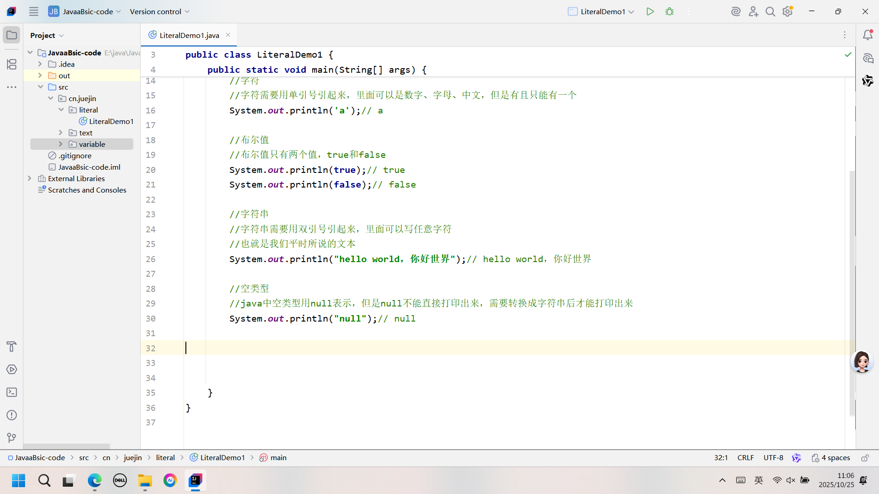Run LiteralDemo1 with the green play icon
The image size is (879, 494).
point(650,11)
